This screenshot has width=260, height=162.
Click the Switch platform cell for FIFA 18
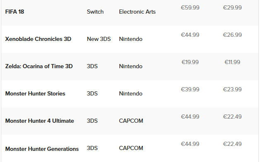point(95,12)
